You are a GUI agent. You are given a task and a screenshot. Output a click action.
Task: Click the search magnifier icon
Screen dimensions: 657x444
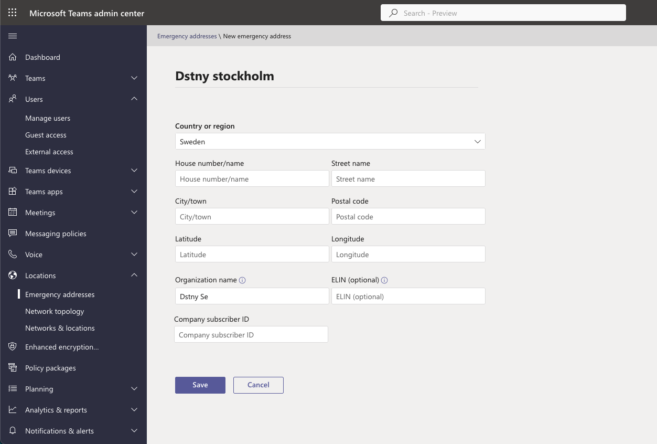pyautogui.click(x=393, y=13)
